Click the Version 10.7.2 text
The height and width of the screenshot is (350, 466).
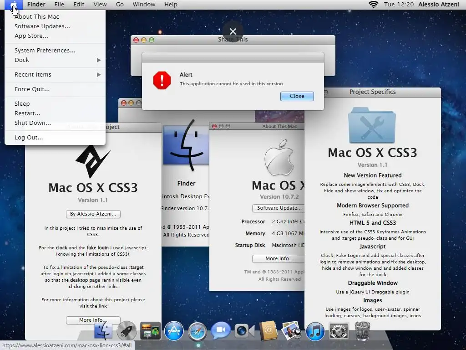(279, 197)
